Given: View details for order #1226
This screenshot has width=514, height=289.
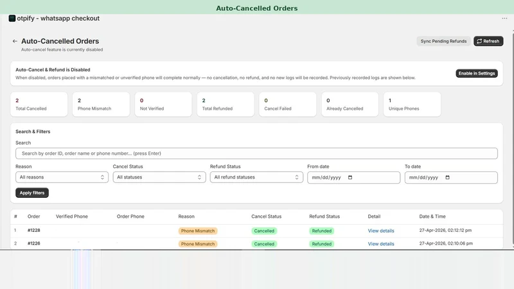Looking at the screenshot, I should (x=381, y=244).
